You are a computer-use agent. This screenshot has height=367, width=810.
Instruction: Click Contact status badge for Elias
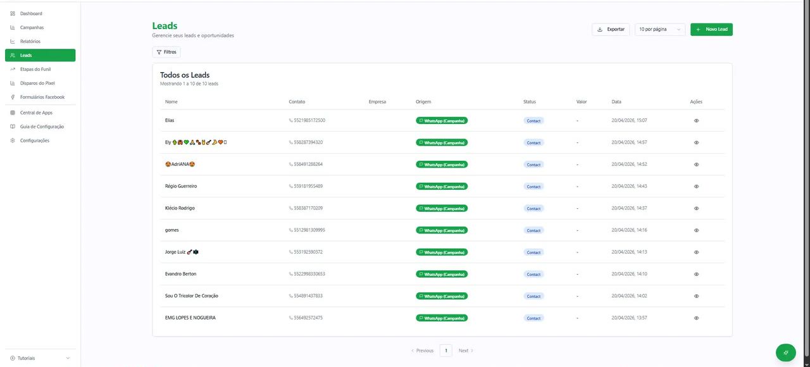tap(533, 121)
